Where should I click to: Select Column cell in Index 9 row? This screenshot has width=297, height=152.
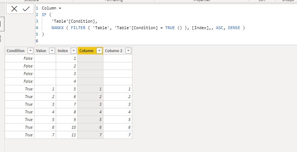click(x=90, y=120)
